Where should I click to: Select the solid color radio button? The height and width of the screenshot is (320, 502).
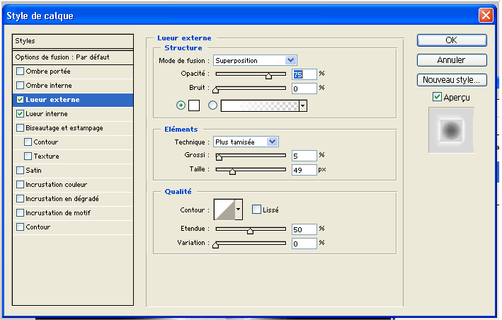181,105
